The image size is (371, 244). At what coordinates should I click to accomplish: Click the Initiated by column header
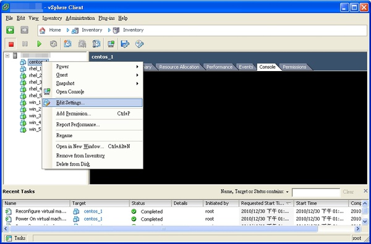pyautogui.click(x=221, y=203)
